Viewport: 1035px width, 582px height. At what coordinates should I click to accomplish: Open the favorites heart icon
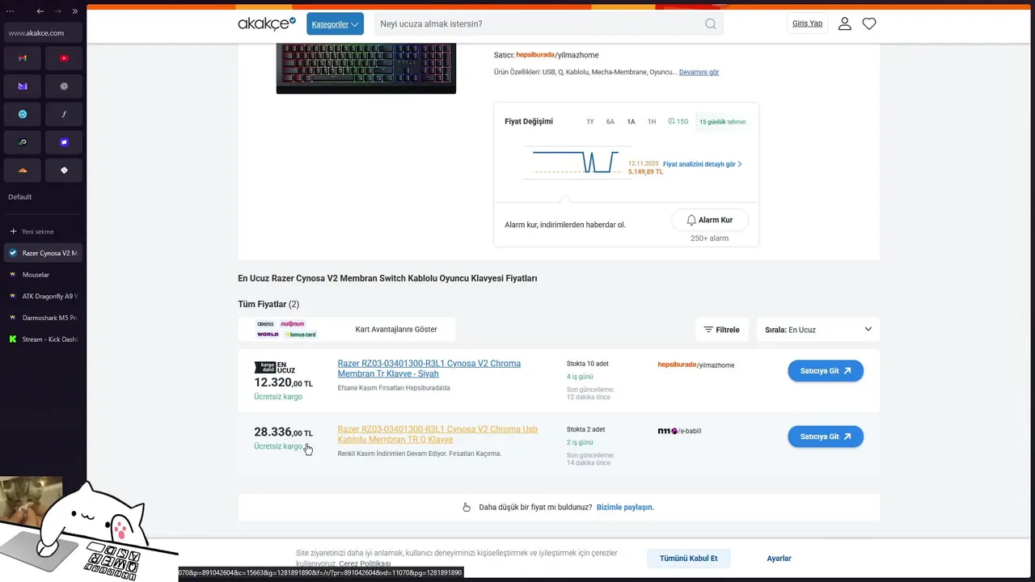(869, 24)
